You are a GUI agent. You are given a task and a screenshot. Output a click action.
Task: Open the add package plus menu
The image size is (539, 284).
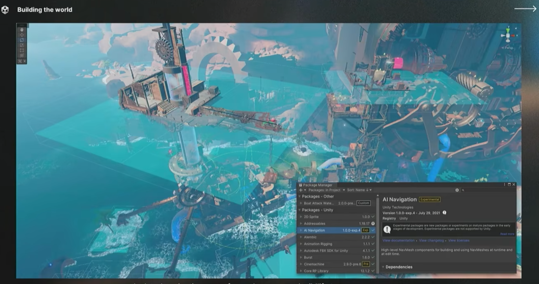tap(302, 190)
